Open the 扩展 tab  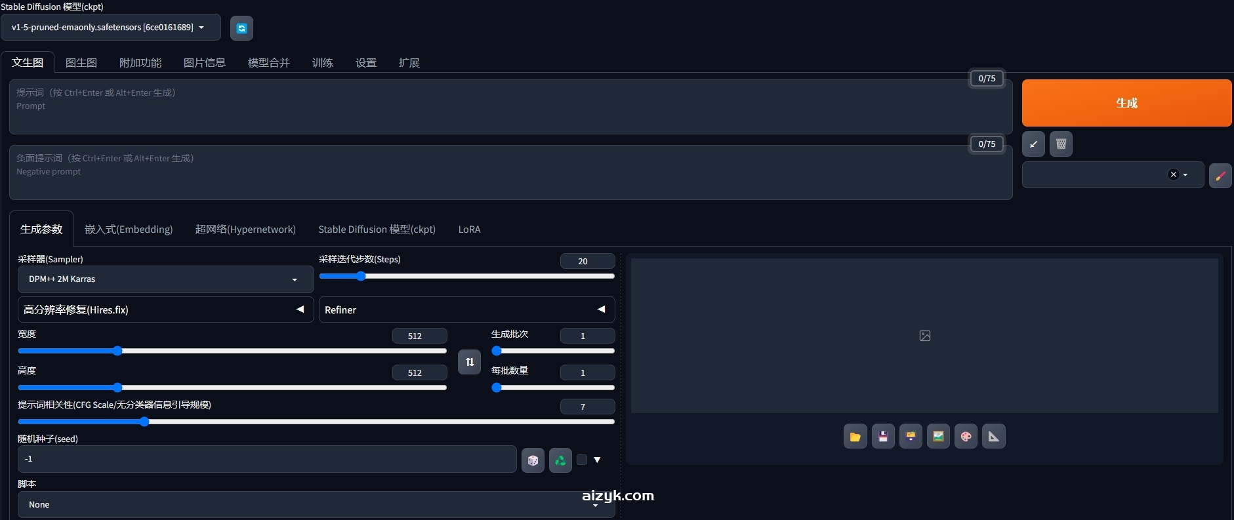[409, 62]
